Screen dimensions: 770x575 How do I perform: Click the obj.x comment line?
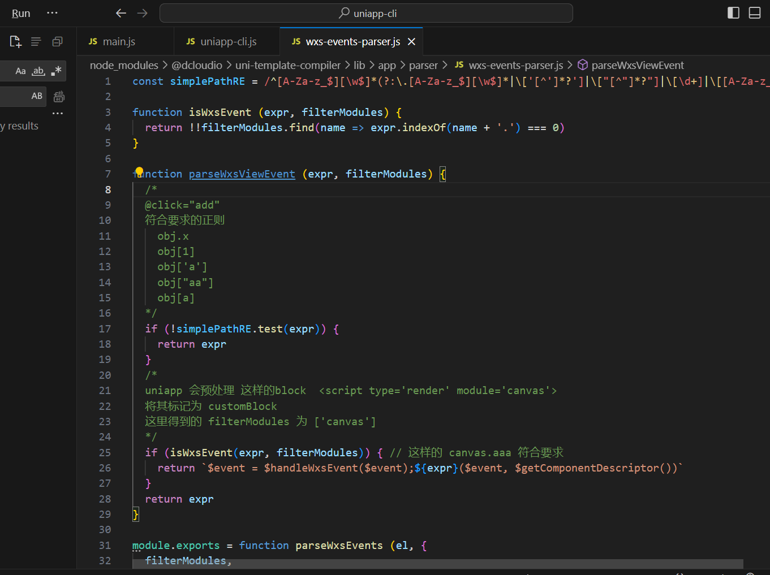point(173,236)
